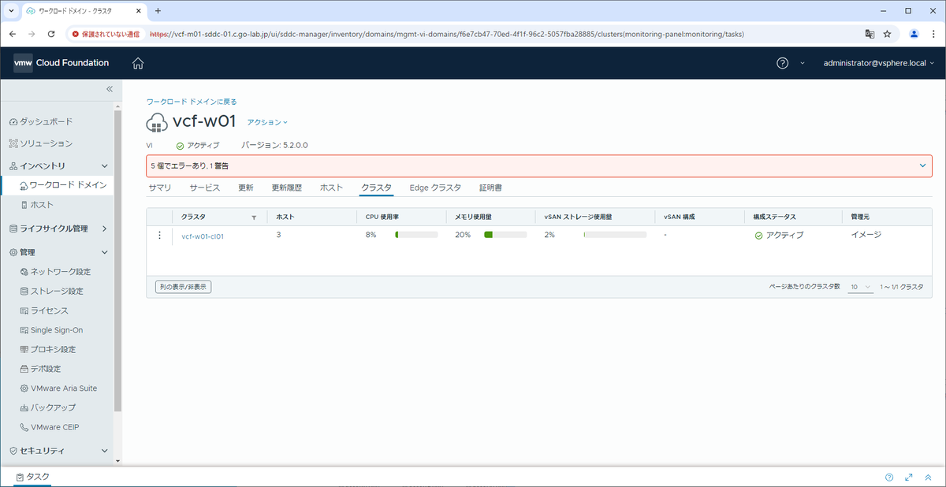Open プロキシ設定
Image resolution: width=946 pixels, height=487 pixels.
point(48,349)
